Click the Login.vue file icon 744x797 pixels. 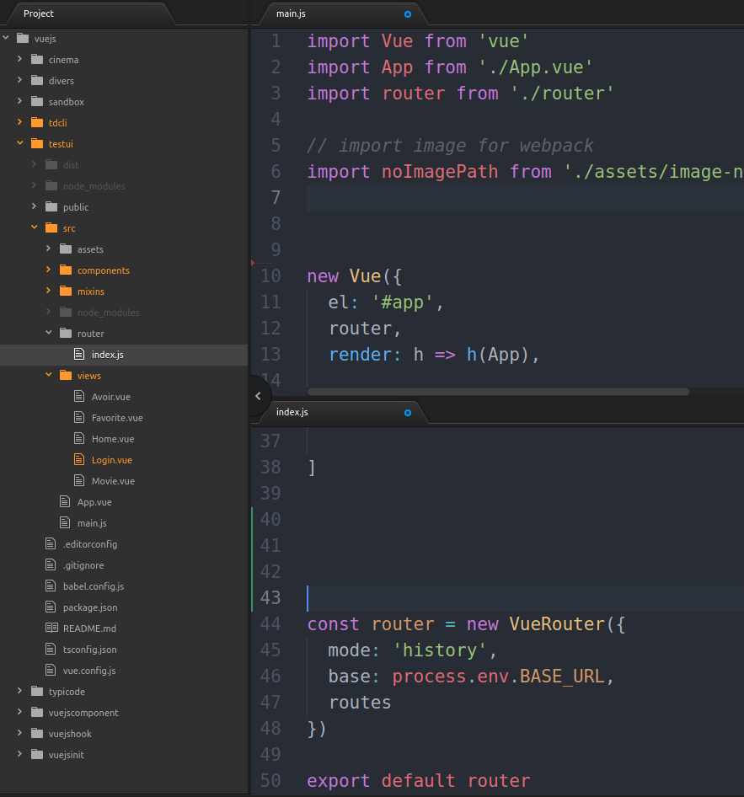[79, 460]
